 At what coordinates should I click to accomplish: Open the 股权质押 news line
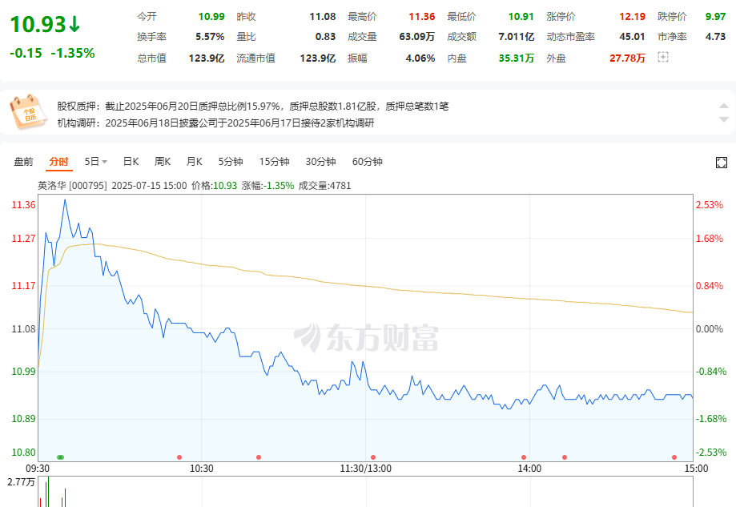point(253,106)
